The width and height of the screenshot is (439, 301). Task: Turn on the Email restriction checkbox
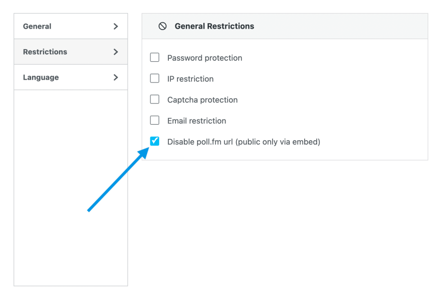(155, 120)
